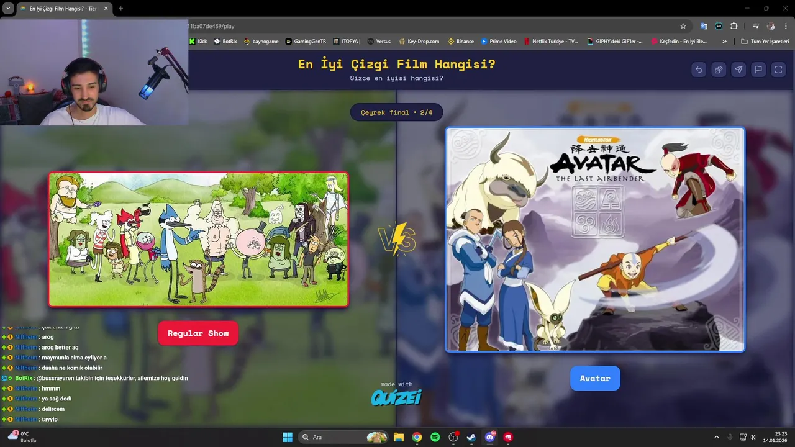Open Chrome three-dot menu
Screen dimensions: 795x447
786,26
